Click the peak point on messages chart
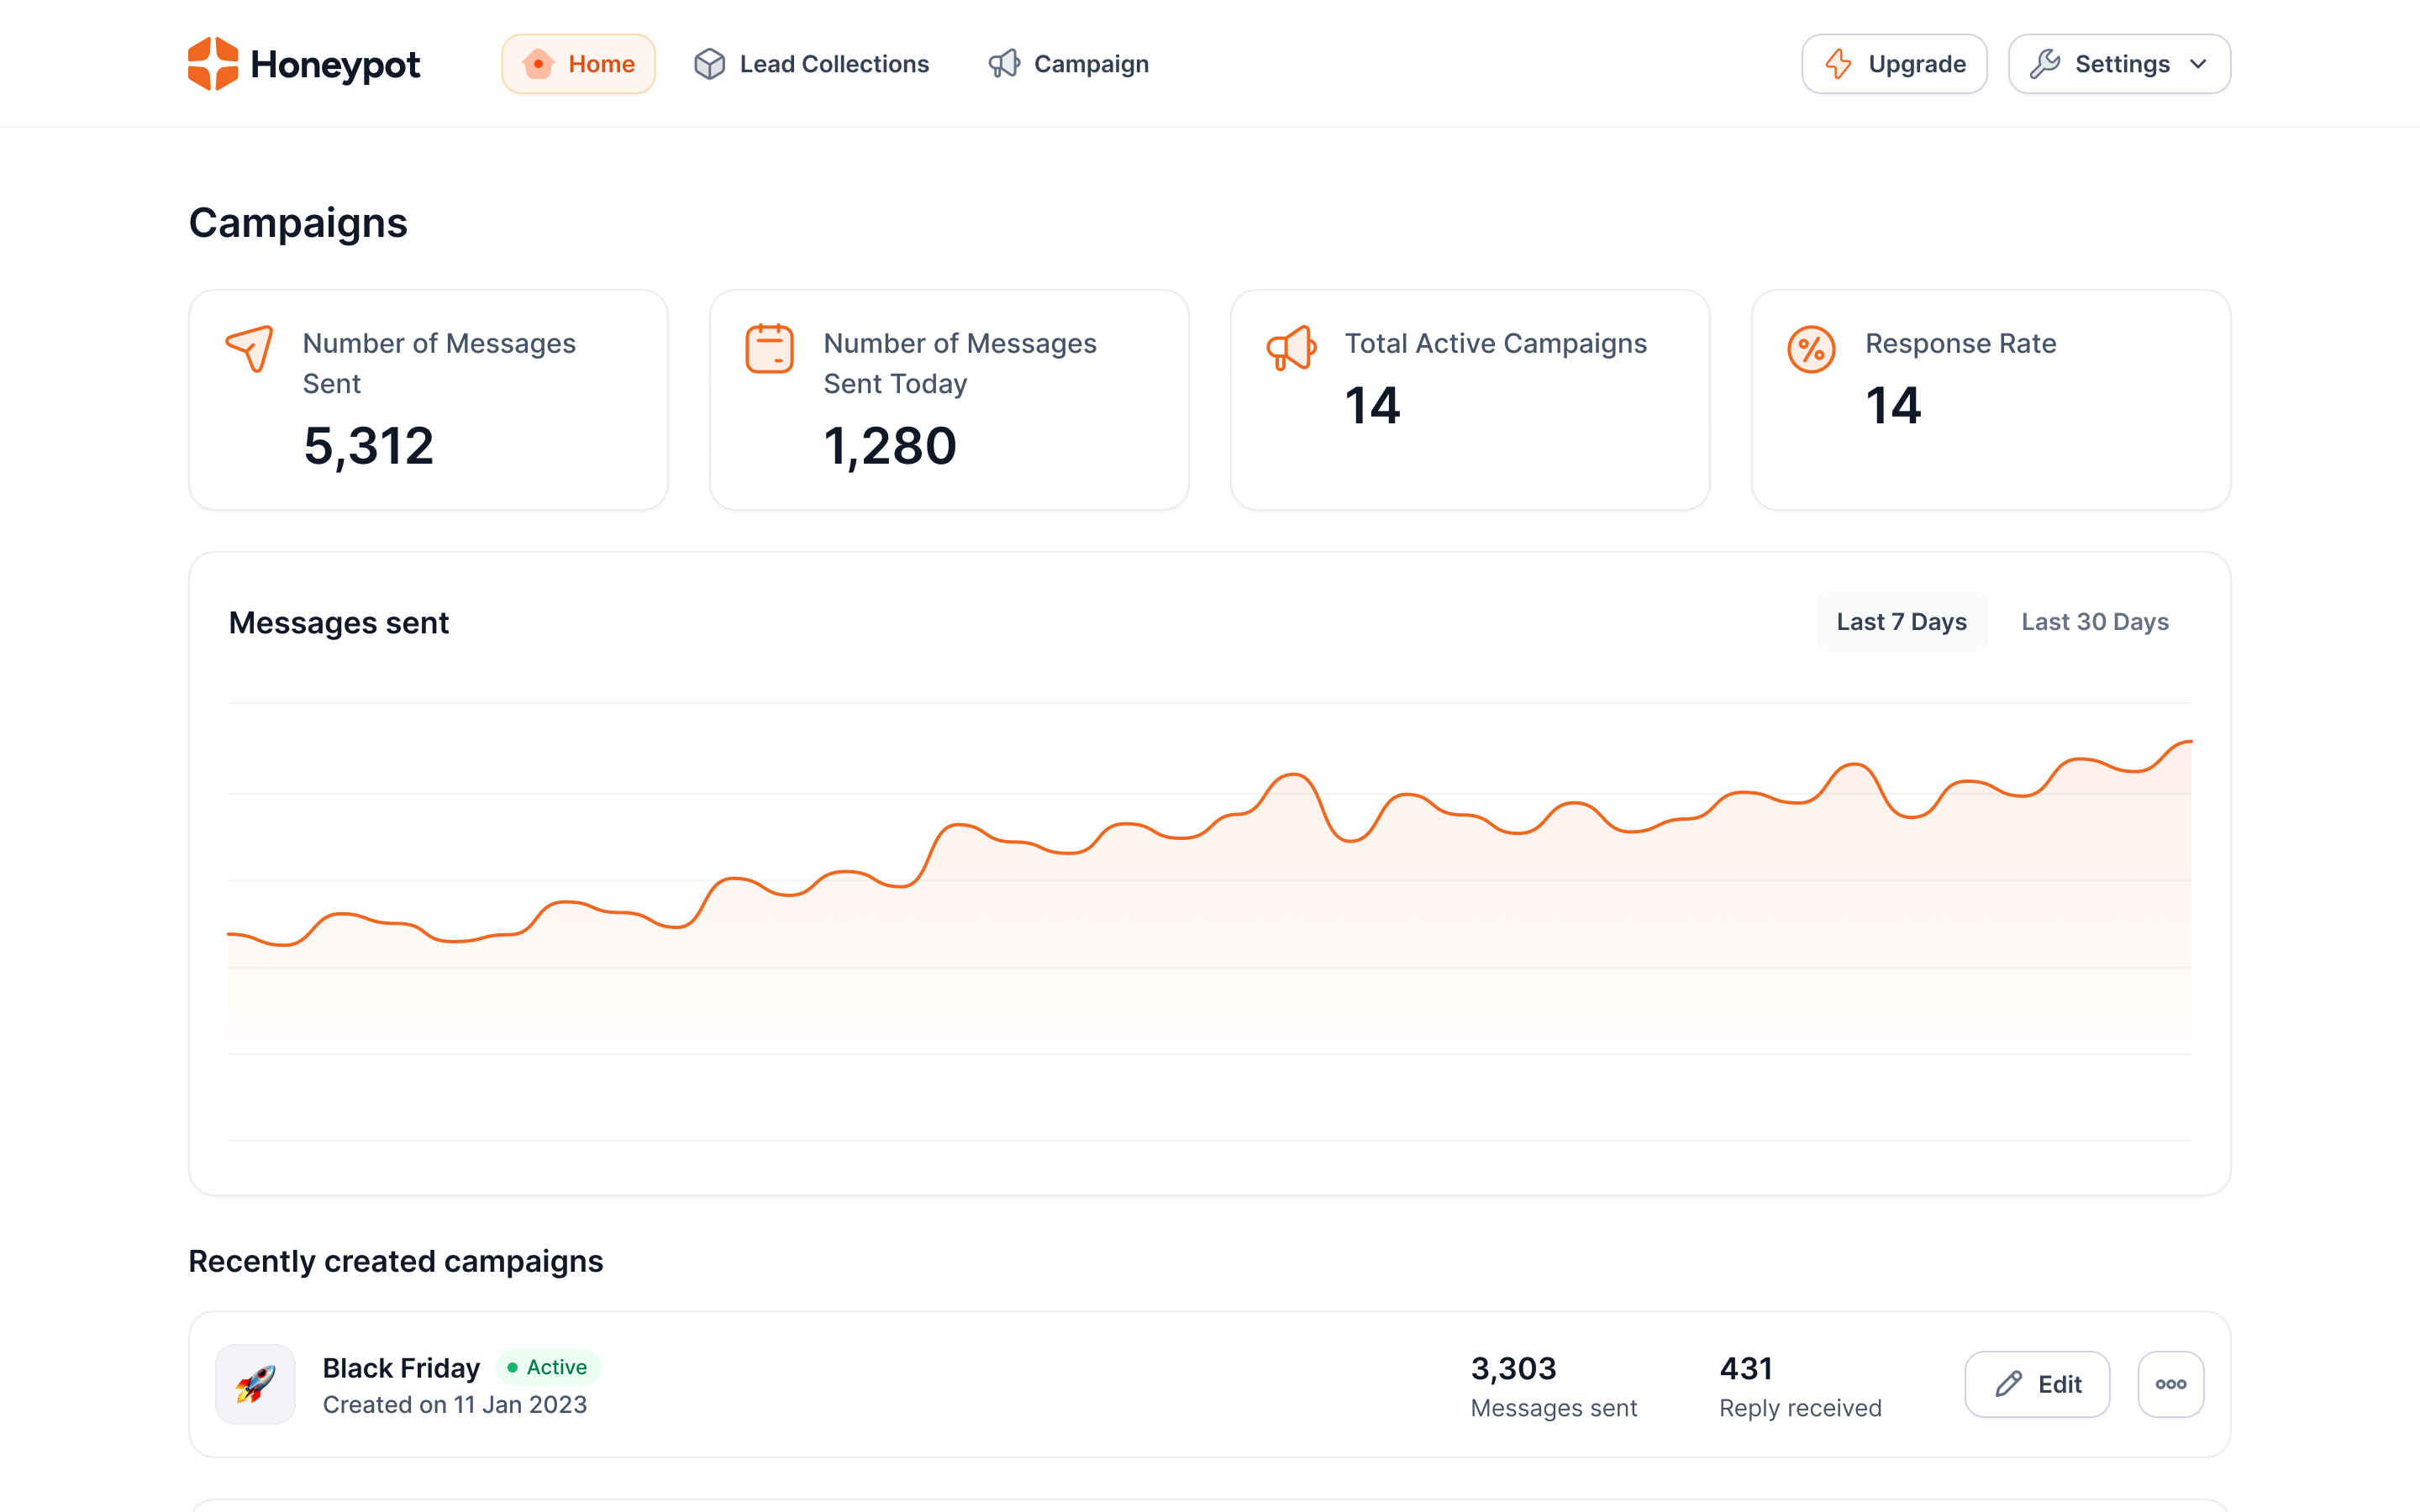 tap(2188, 742)
